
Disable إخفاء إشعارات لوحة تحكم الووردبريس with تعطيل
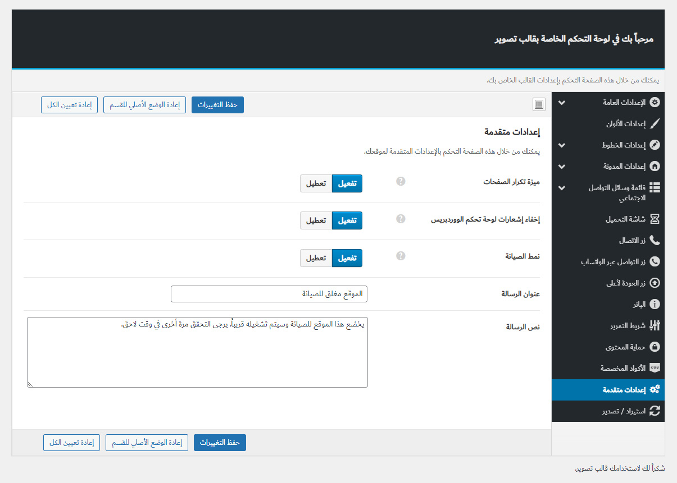(316, 220)
